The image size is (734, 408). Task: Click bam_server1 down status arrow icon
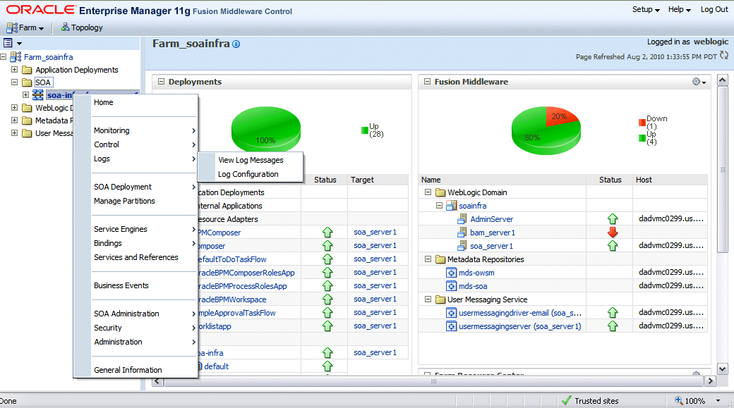click(x=613, y=233)
